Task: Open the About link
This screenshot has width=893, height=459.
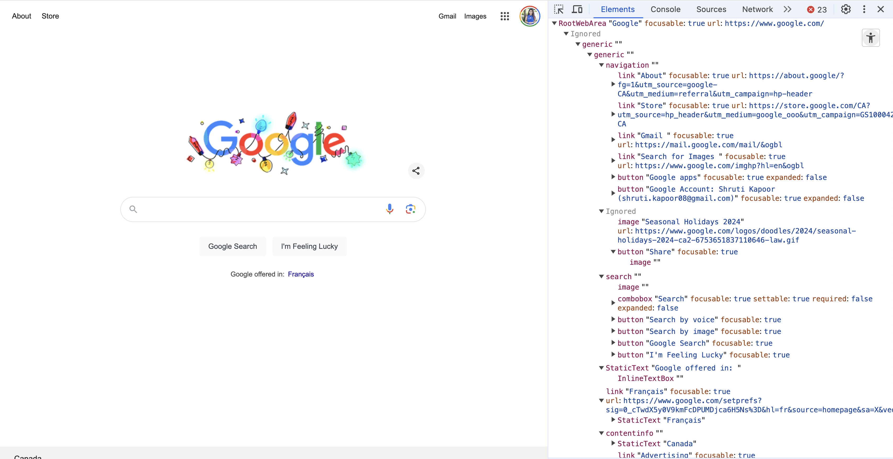Action: click(x=21, y=16)
